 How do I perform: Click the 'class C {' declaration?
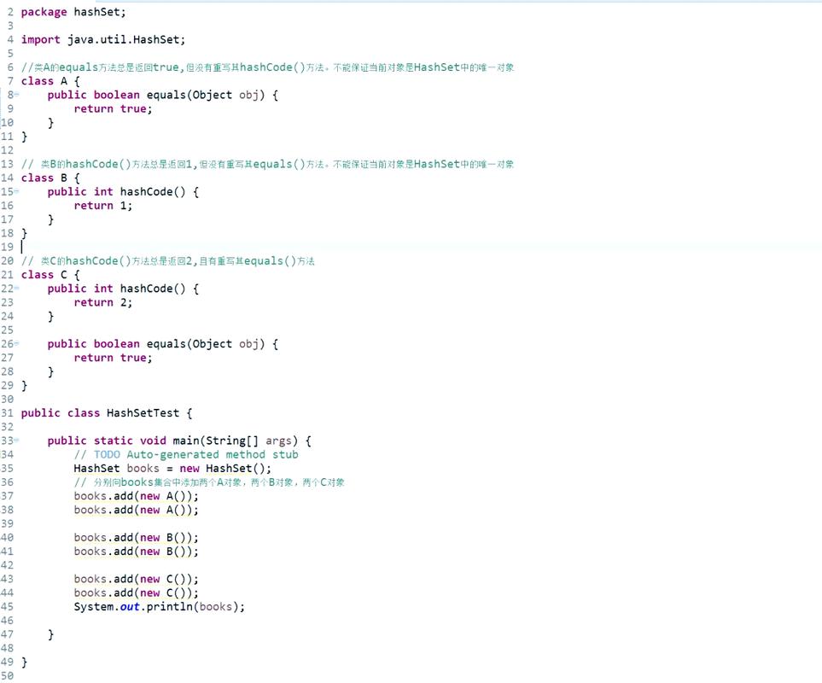click(x=50, y=275)
